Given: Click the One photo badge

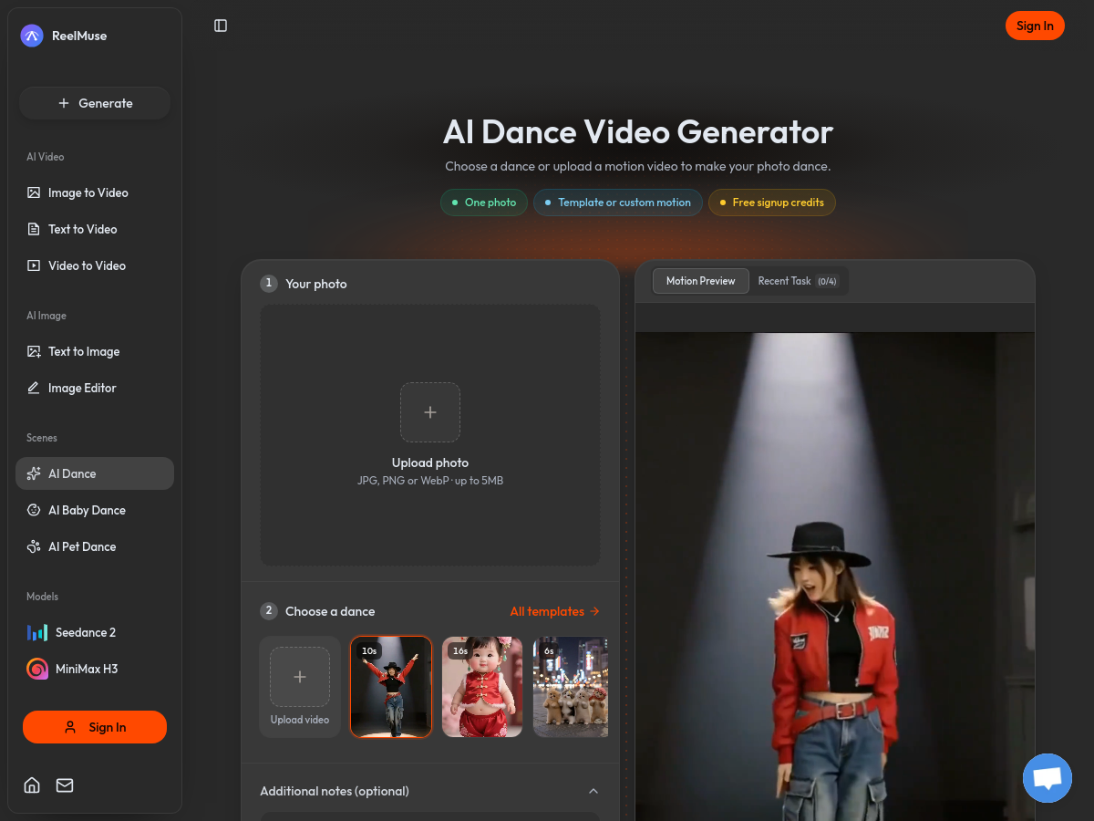Looking at the screenshot, I should click(484, 203).
